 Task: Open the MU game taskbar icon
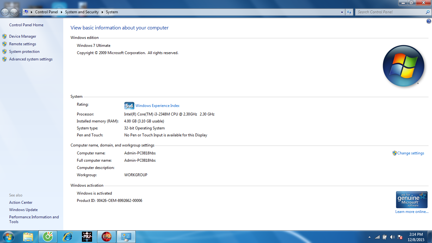87,237
